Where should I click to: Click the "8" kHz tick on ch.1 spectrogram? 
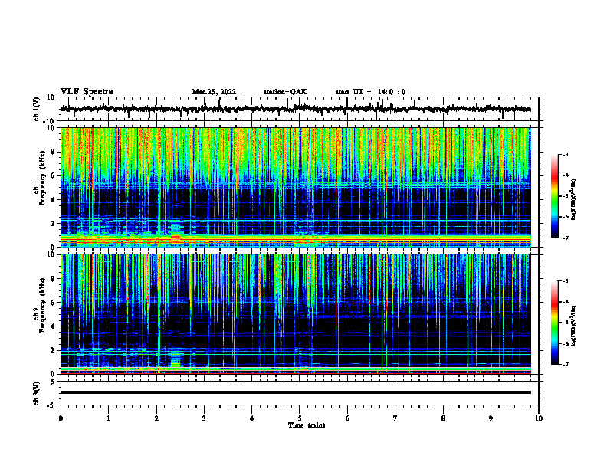53,152
